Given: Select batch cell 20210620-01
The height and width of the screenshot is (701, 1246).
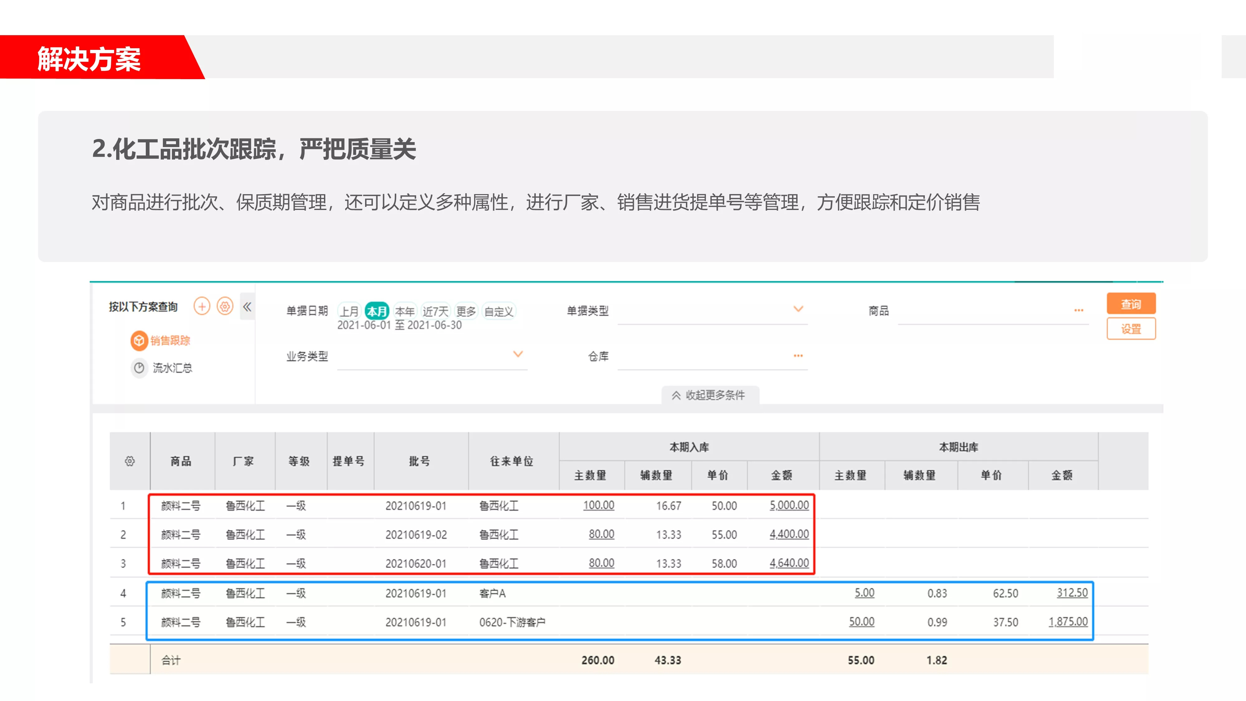Looking at the screenshot, I should click(x=416, y=564).
